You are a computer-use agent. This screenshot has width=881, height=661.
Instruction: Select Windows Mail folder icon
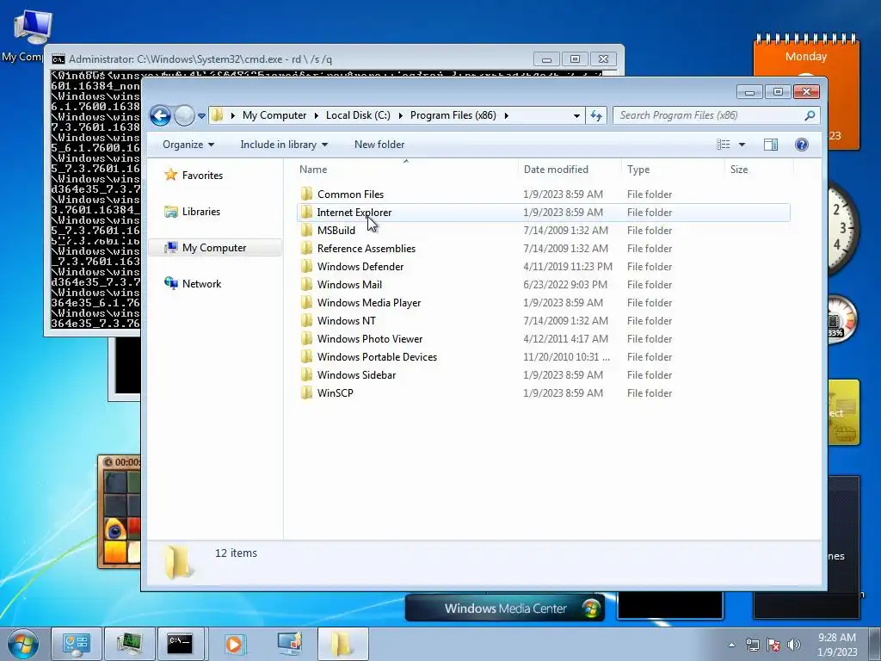coord(307,284)
